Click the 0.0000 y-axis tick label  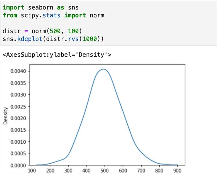(x=18, y=165)
